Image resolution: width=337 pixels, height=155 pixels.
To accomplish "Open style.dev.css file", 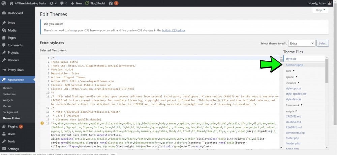I will (x=294, y=99).
